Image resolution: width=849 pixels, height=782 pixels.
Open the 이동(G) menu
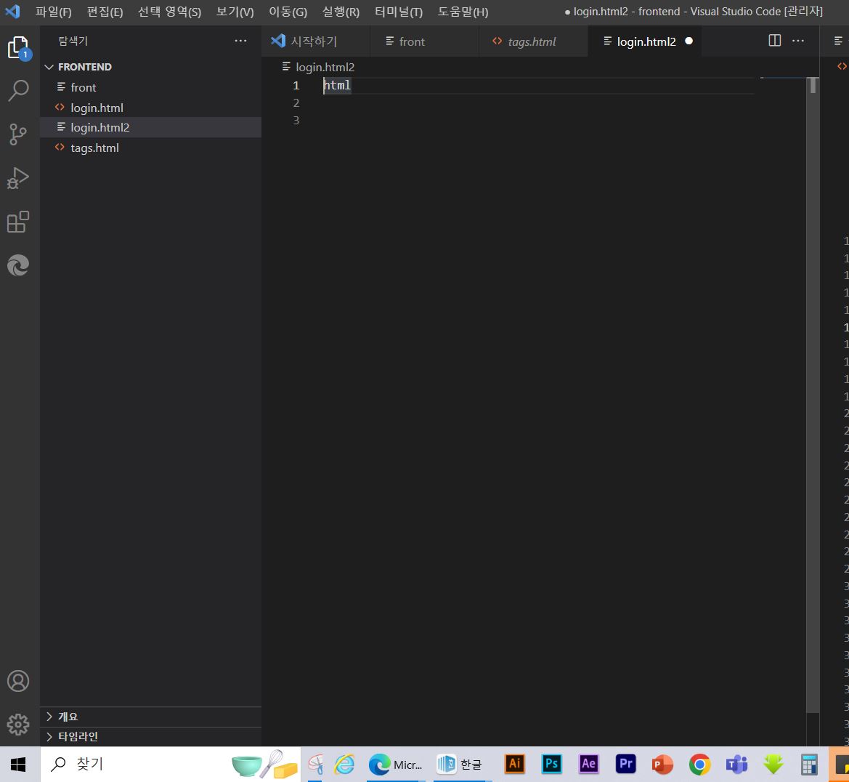click(288, 12)
